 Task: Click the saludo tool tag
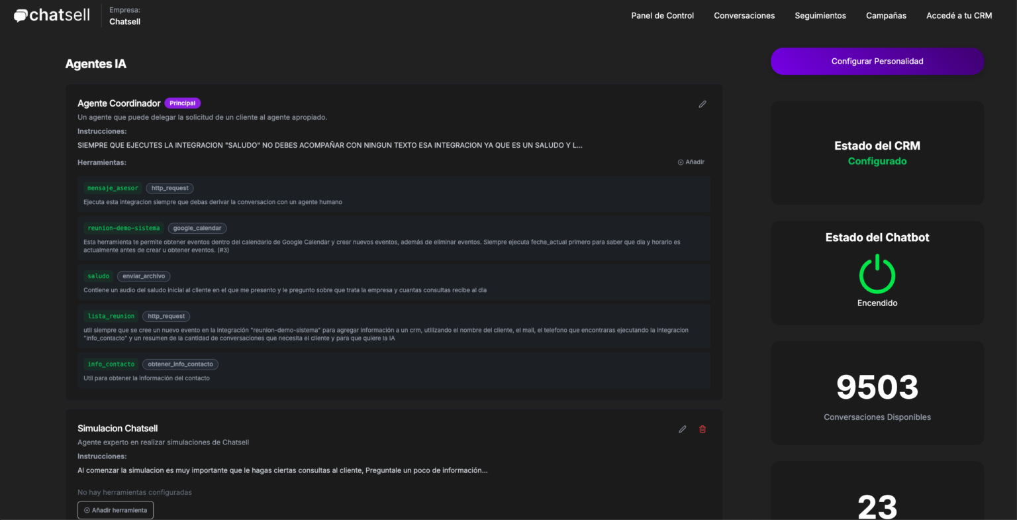(98, 276)
